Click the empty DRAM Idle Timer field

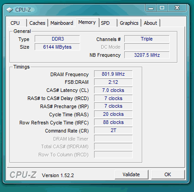(113, 138)
